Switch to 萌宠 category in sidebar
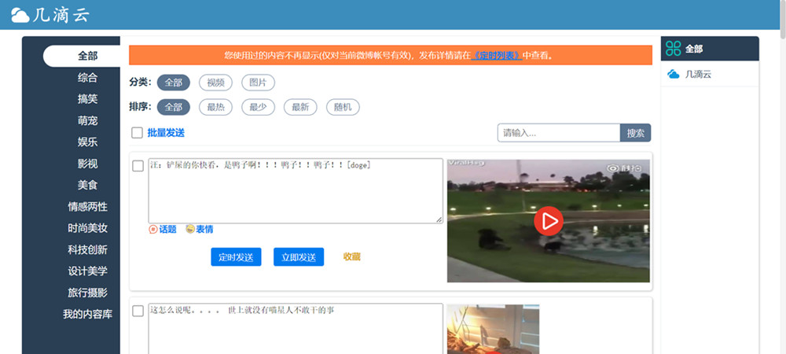The height and width of the screenshot is (354, 786). pyautogui.click(x=87, y=120)
